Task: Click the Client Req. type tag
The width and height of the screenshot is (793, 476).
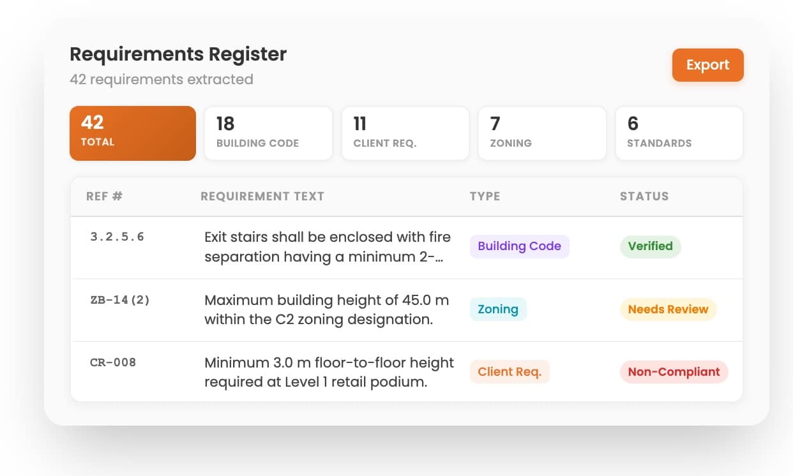Action: click(510, 372)
